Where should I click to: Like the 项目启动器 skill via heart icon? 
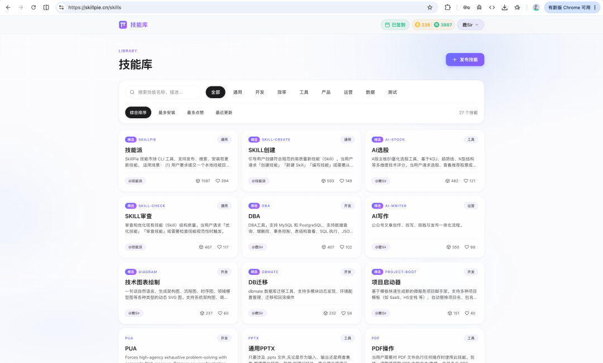[x=466, y=313]
